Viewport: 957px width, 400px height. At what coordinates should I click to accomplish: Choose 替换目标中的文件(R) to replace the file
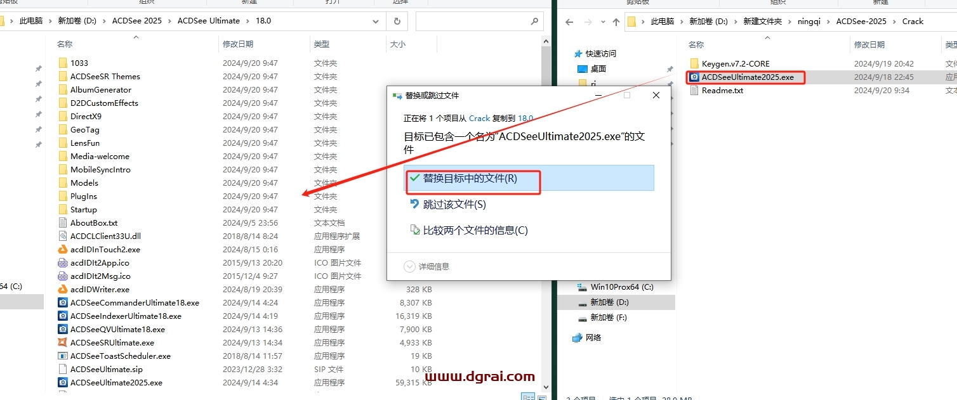[x=470, y=179]
